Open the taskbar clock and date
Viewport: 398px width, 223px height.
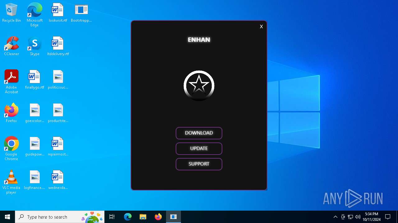tap(372, 217)
